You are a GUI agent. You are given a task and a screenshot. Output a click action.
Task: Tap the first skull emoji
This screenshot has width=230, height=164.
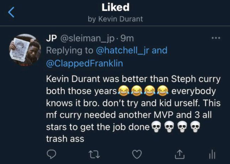pos(155,127)
